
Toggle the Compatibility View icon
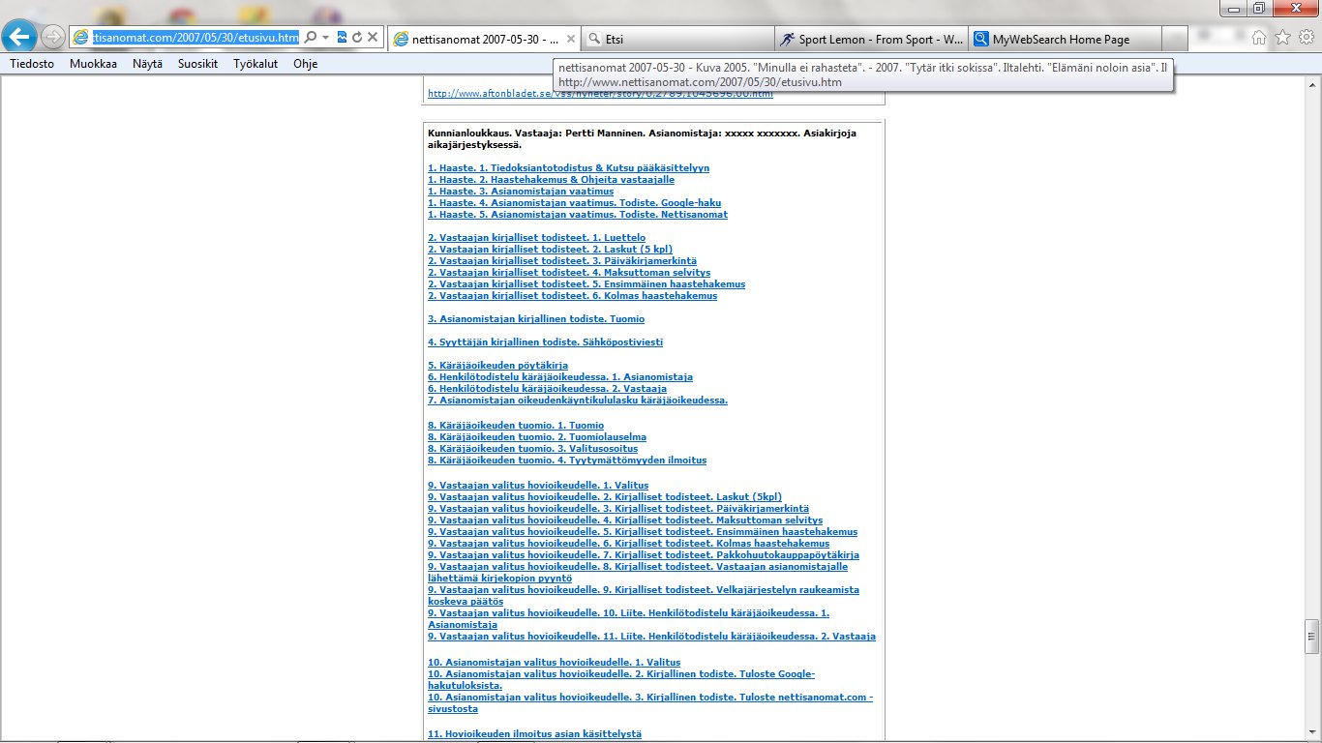tap(342, 38)
